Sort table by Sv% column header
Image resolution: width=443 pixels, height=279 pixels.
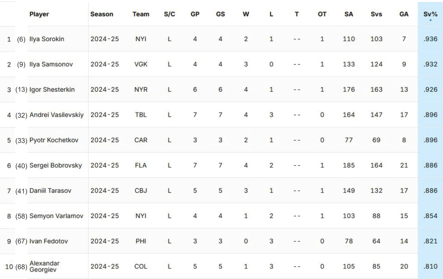pyautogui.click(x=430, y=14)
